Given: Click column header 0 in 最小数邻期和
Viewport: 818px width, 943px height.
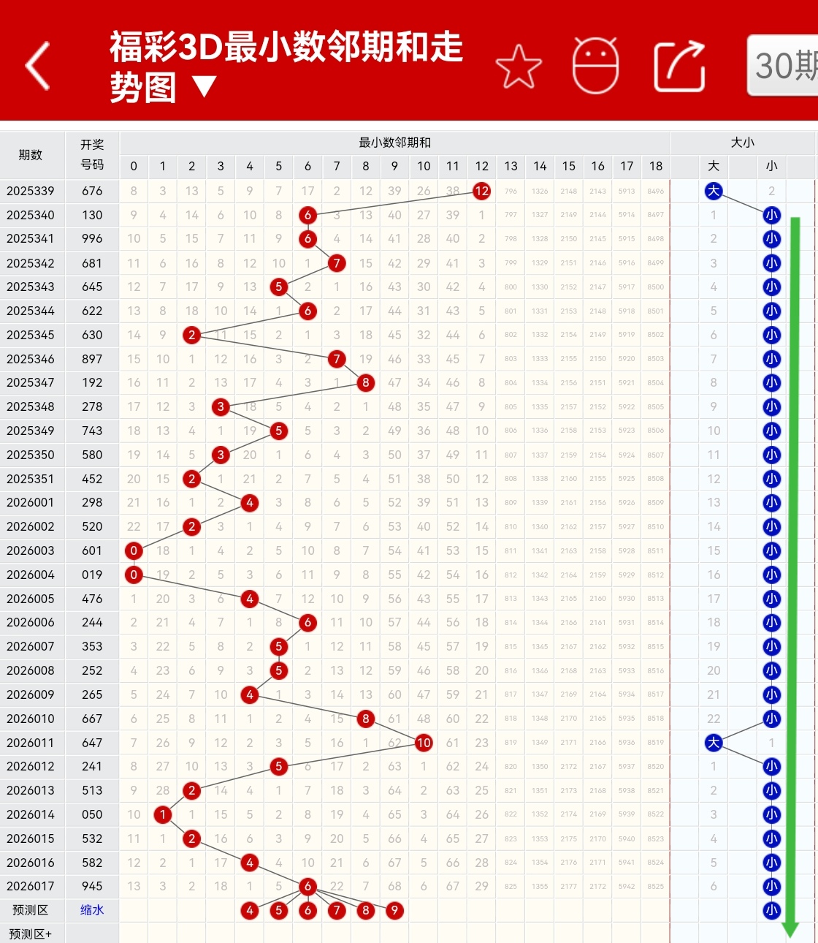Looking at the screenshot, I should (134, 166).
